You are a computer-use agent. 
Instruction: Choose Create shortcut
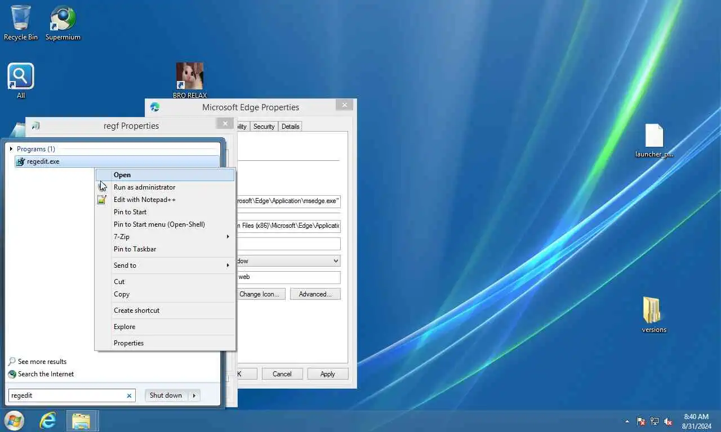tap(165, 310)
